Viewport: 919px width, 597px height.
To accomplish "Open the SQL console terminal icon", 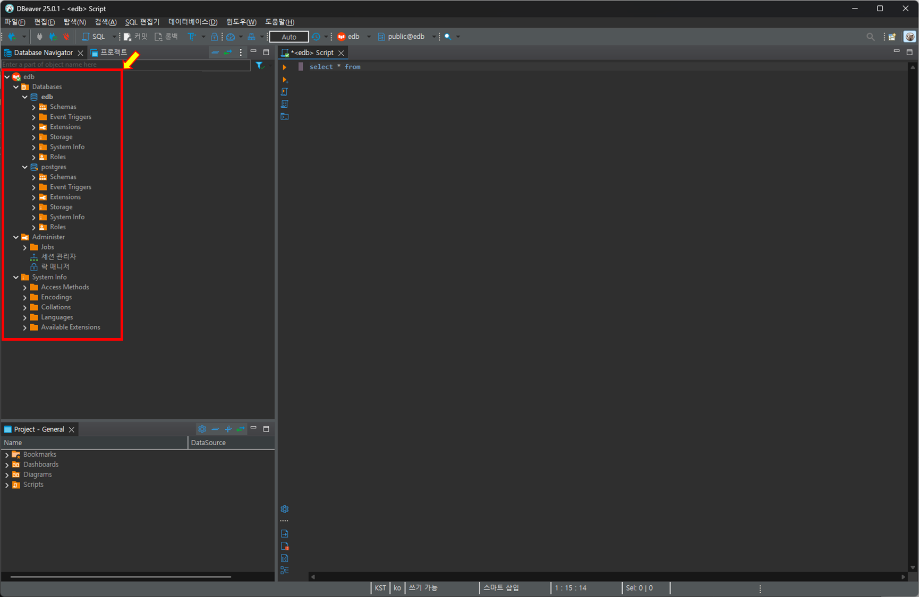I will (x=285, y=116).
